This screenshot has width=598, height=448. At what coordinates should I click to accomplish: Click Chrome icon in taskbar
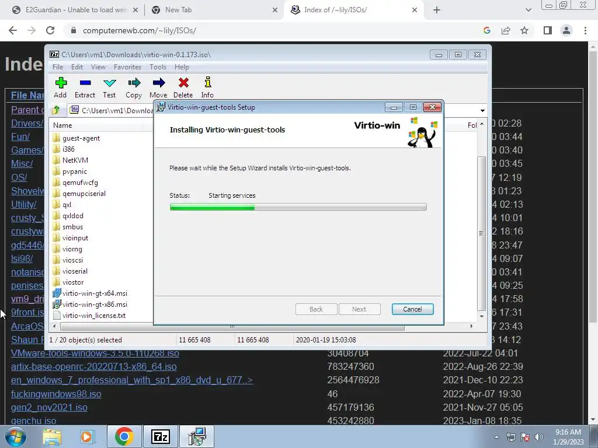124,436
